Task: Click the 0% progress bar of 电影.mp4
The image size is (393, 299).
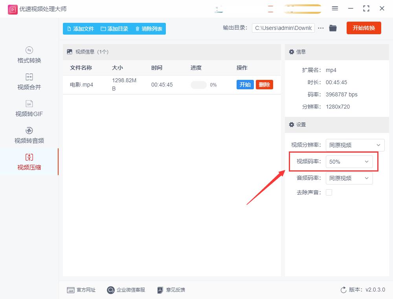Action: coord(199,84)
